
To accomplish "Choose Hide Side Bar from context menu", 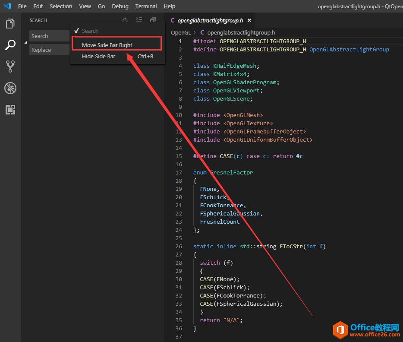I will point(98,57).
